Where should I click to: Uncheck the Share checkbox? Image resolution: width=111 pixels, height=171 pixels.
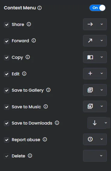pyautogui.click(x=7, y=25)
